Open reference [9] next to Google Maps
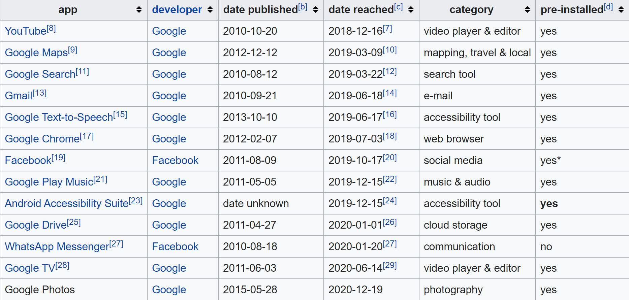629x300 pixels. [73, 50]
